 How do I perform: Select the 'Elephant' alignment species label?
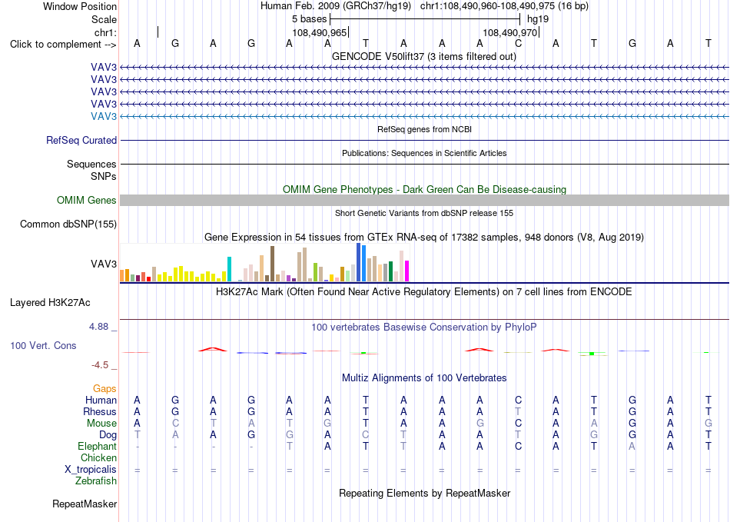pos(98,446)
